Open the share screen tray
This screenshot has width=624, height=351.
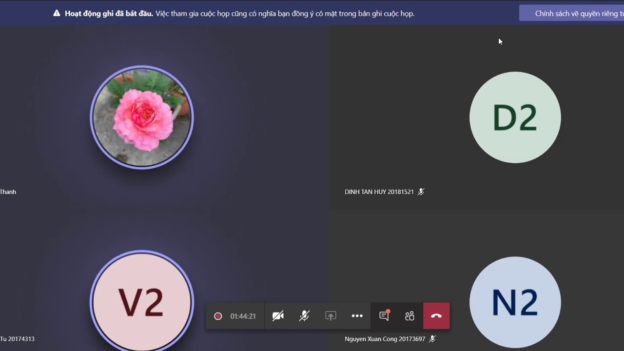pos(331,316)
